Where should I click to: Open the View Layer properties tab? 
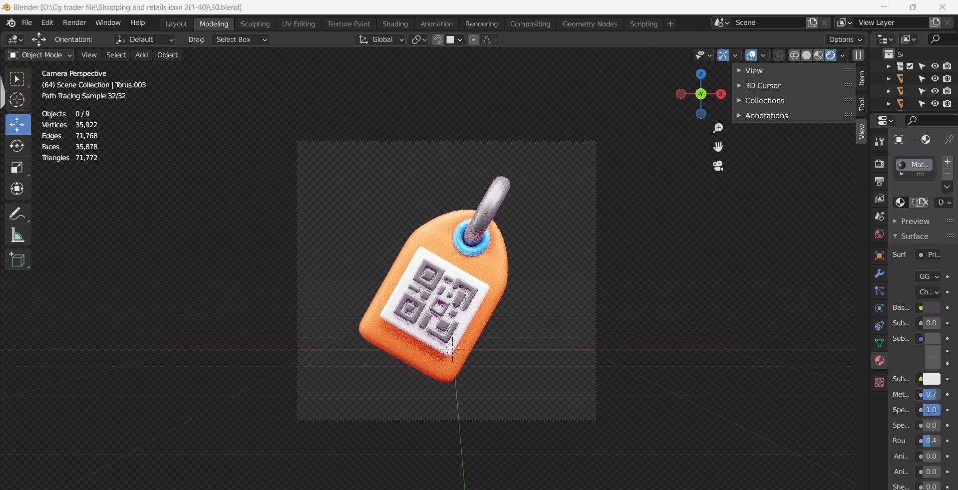pyautogui.click(x=879, y=199)
